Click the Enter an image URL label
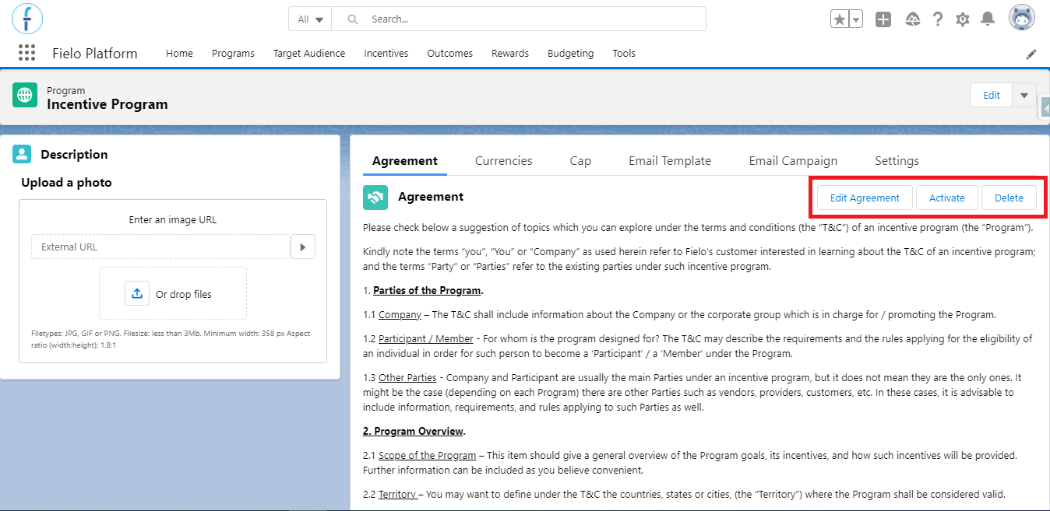This screenshot has width=1050, height=511. click(x=173, y=220)
